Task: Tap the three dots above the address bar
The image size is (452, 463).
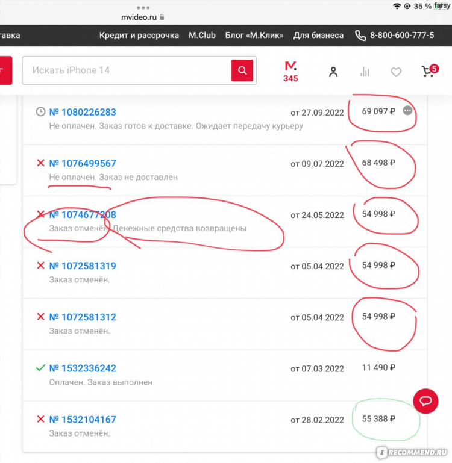Action: coord(143,8)
